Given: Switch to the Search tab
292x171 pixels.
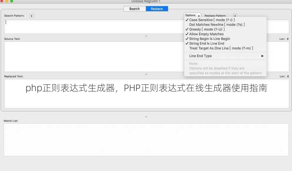Looking at the screenshot, I should 134,9.
